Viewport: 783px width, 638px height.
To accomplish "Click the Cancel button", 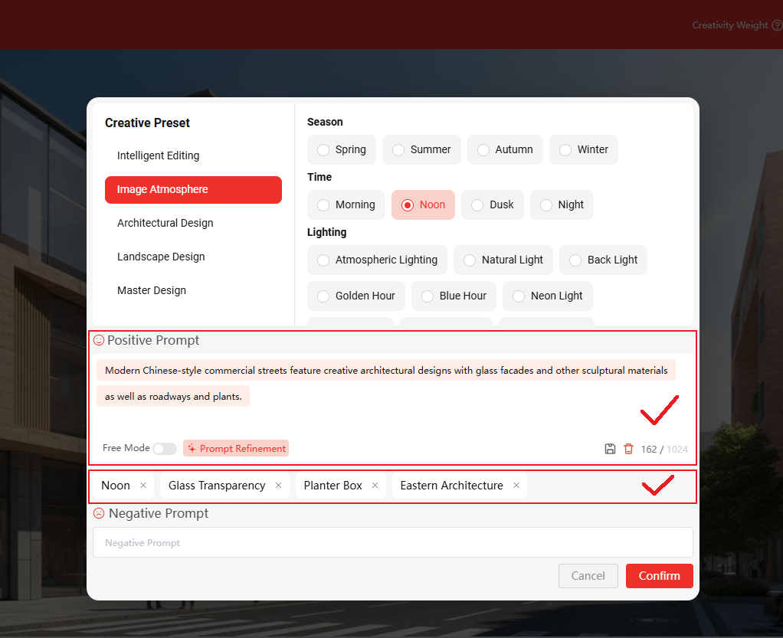I will coord(588,576).
